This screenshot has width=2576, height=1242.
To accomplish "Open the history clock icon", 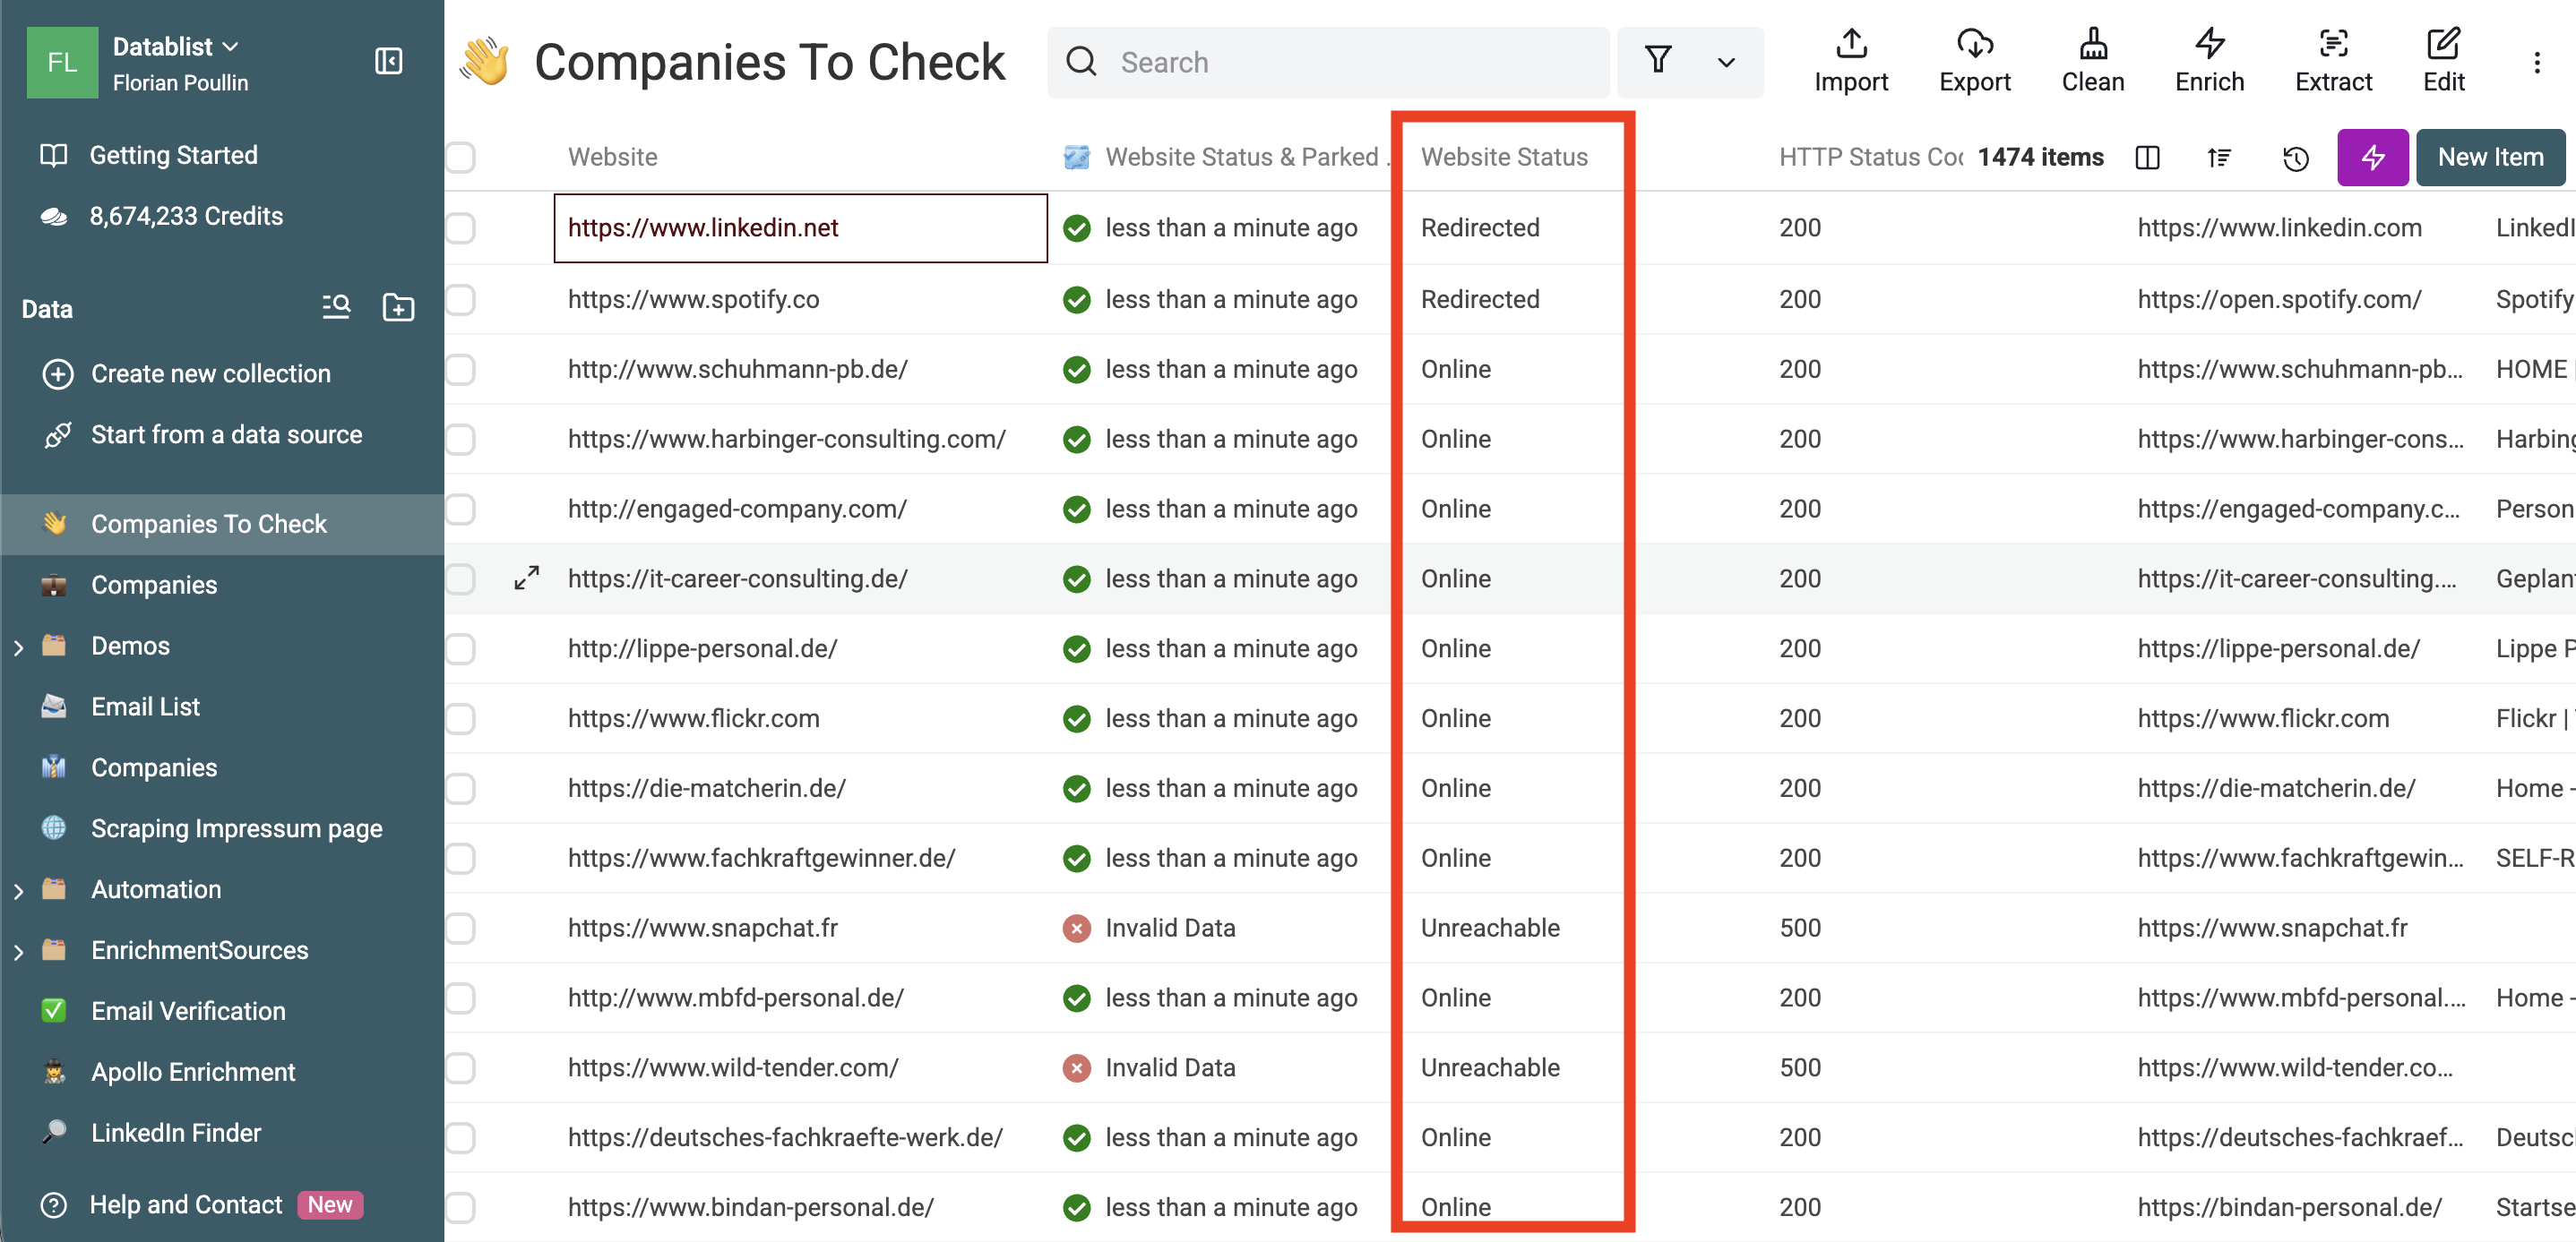I will point(2295,158).
